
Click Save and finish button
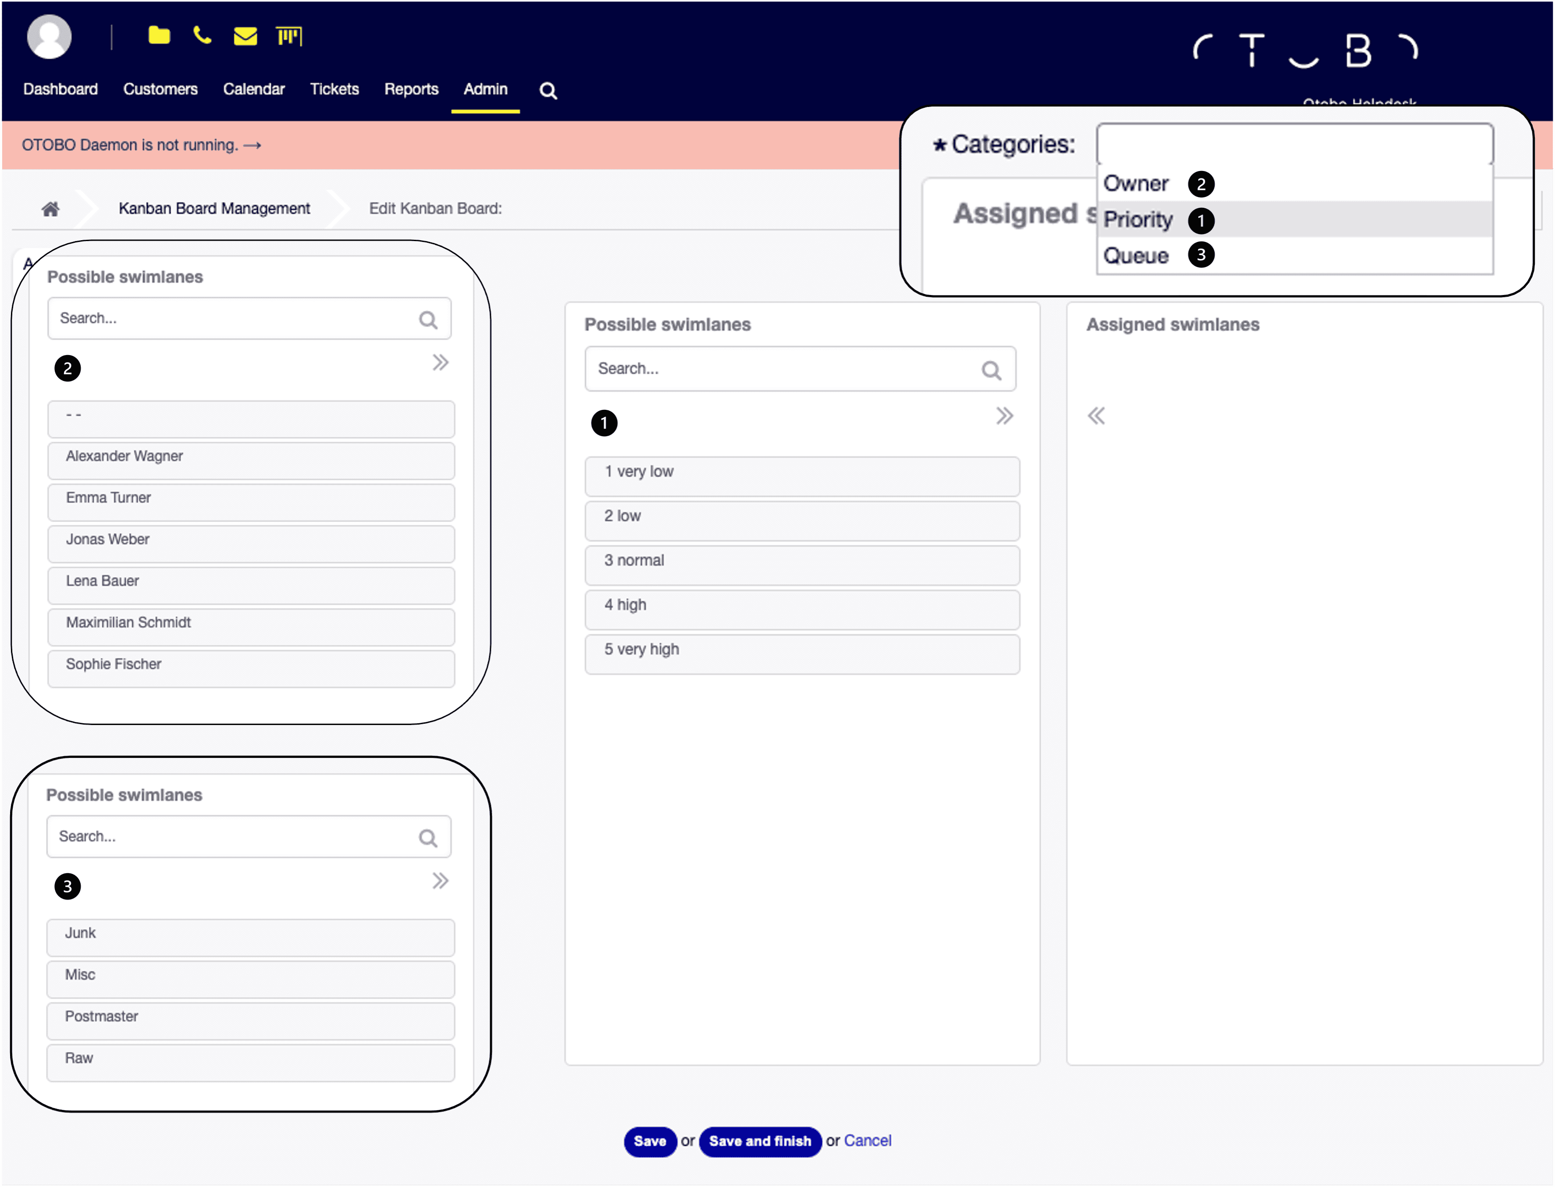[759, 1141]
